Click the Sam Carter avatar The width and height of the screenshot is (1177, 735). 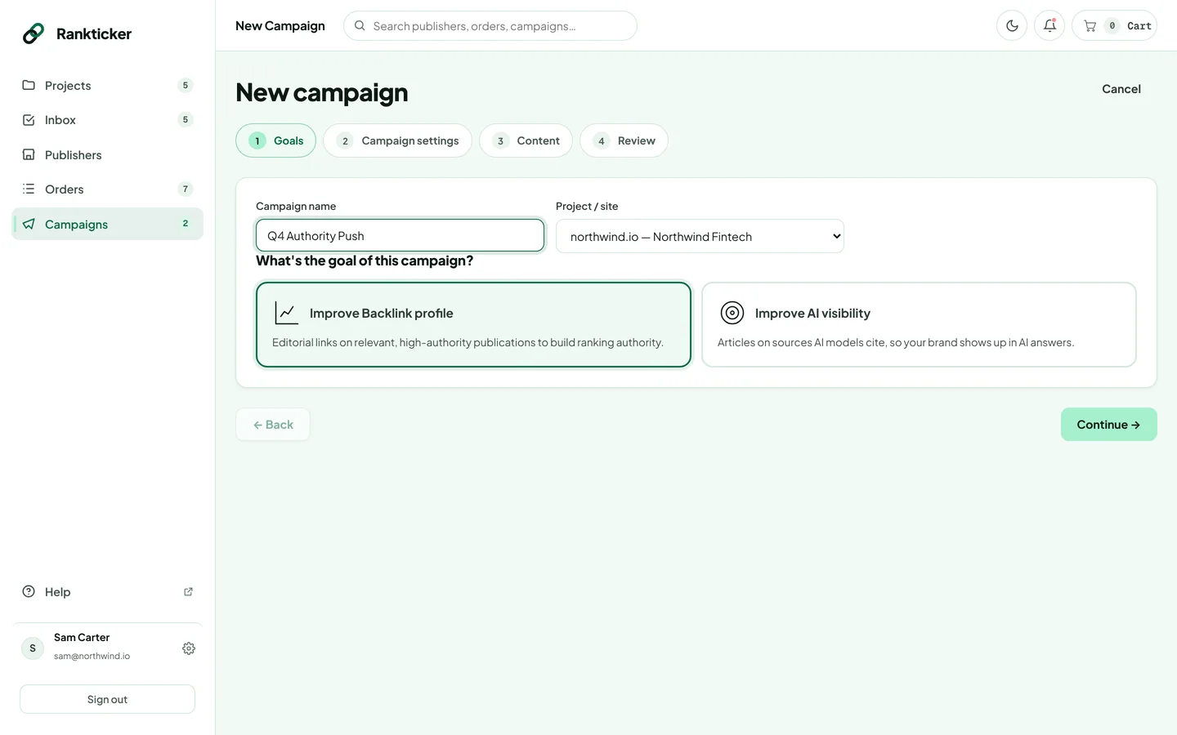click(33, 648)
